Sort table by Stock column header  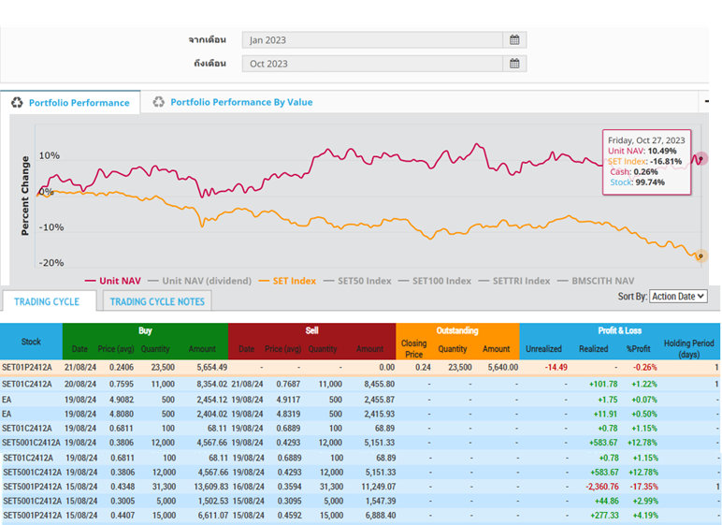pos(31,342)
